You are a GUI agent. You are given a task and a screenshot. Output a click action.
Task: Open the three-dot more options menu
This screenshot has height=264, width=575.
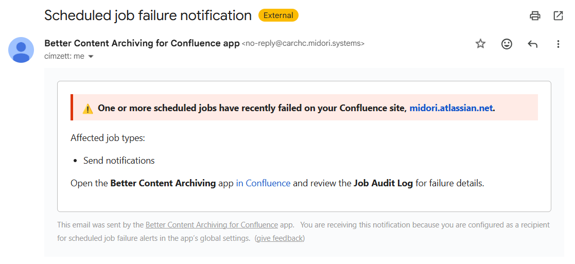point(558,44)
